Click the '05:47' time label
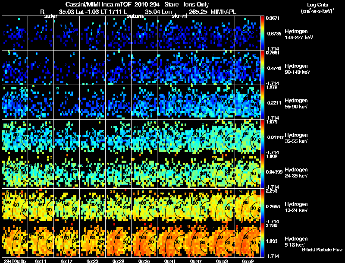 tap(196, 261)
